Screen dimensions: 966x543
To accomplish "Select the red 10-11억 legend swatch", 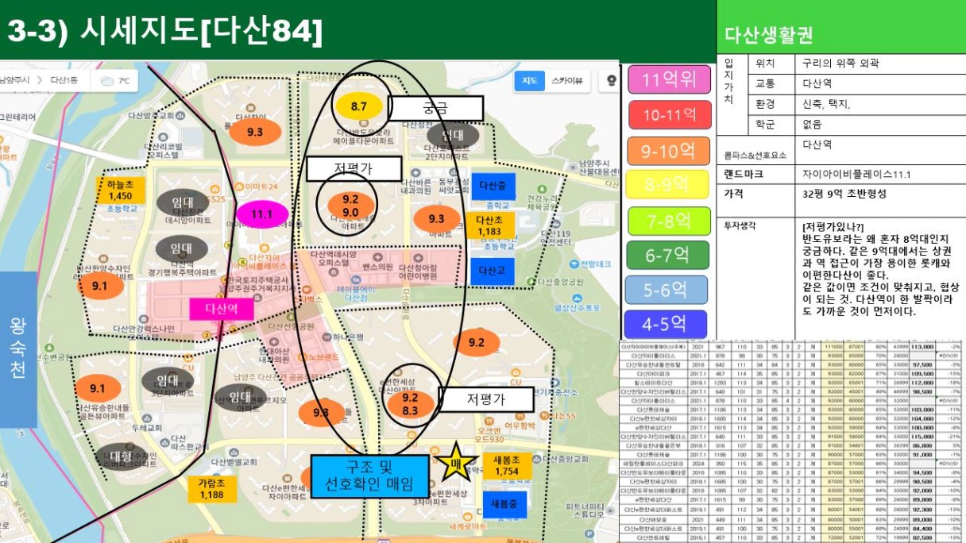I will tap(668, 115).
